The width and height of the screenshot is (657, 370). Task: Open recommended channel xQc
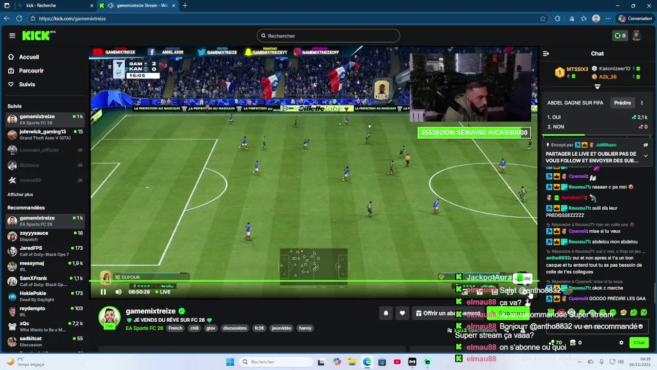[45, 326]
